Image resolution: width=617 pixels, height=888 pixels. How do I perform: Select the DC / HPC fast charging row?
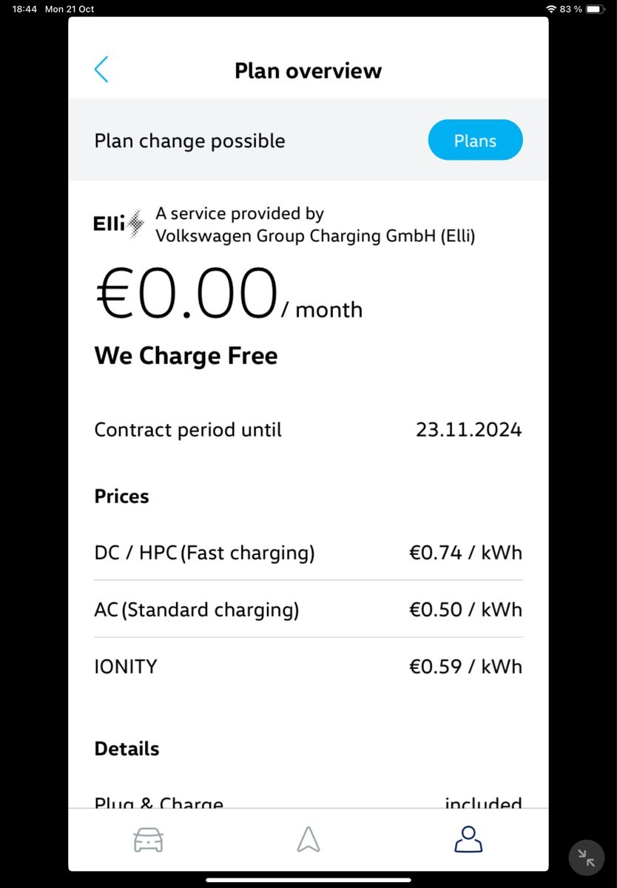(308, 553)
